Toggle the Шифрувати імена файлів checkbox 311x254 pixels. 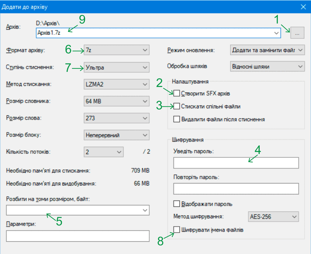click(x=177, y=229)
